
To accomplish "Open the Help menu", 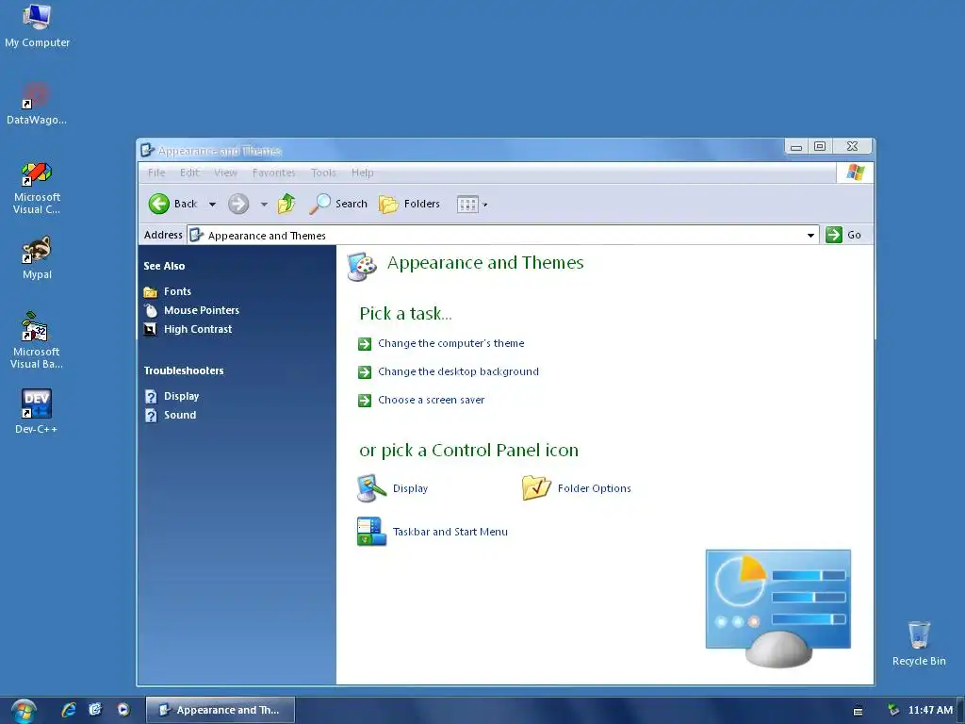I will [363, 173].
